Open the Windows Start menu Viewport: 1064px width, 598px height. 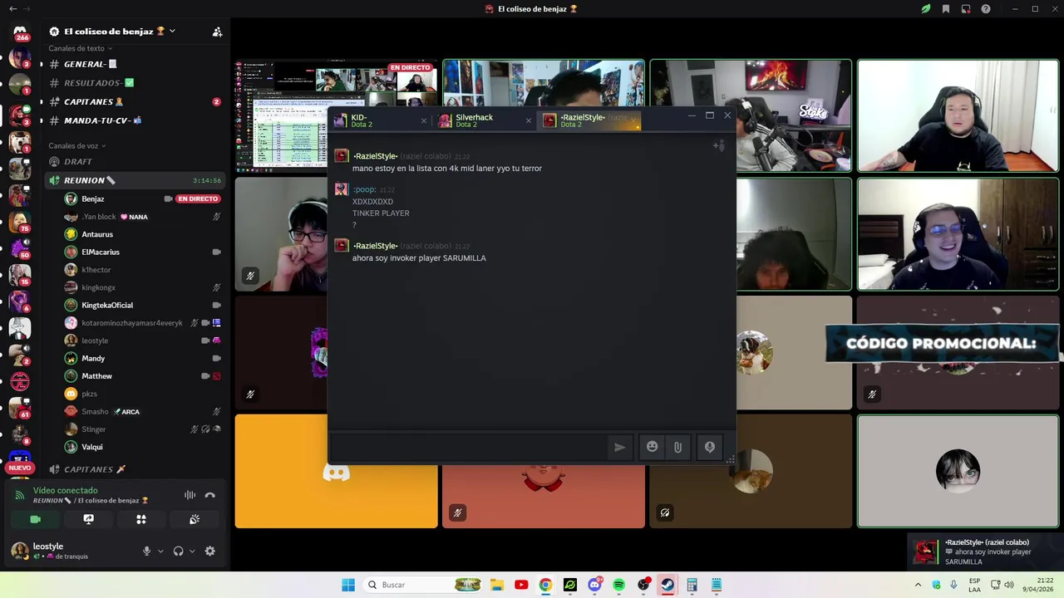tap(348, 585)
